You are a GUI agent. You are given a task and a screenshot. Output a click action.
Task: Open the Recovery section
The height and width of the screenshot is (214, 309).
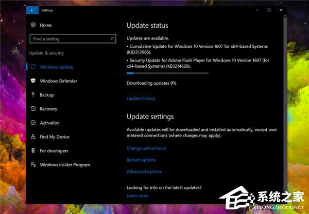point(48,109)
